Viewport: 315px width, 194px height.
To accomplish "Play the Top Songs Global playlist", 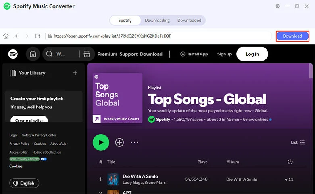I will click(x=101, y=143).
